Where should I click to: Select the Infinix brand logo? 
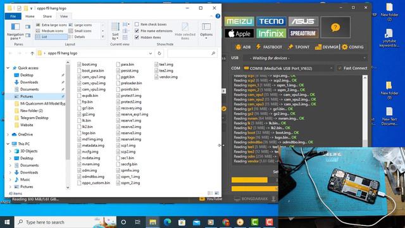(x=271, y=34)
